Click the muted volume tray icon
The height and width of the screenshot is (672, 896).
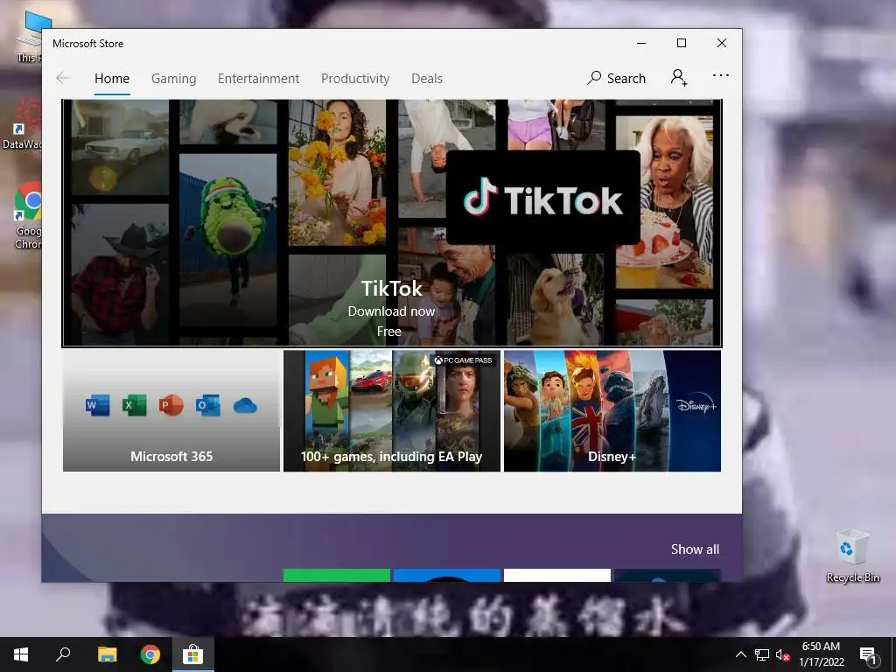(x=783, y=654)
